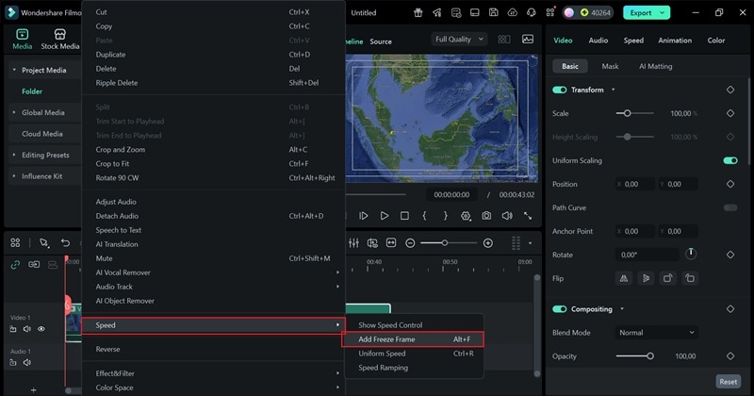
Task: Adjust the Opacity slider handle
Action: pos(650,356)
